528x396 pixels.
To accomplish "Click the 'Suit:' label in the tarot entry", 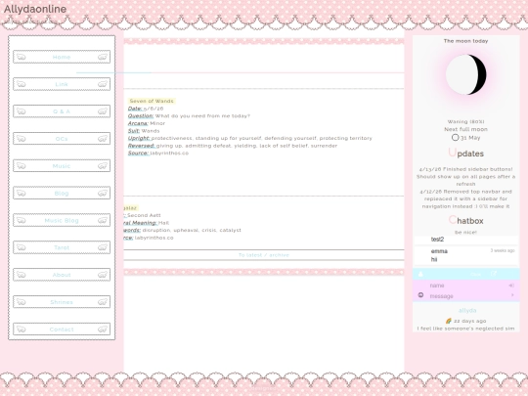I will 134,131.
